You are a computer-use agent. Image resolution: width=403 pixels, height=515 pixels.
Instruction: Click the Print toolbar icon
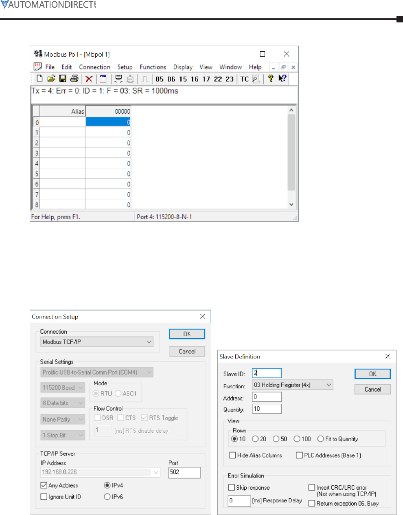pos(74,79)
